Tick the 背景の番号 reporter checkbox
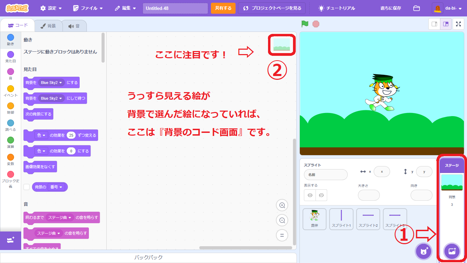Viewport: 467px width, 263px height. click(x=26, y=187)
